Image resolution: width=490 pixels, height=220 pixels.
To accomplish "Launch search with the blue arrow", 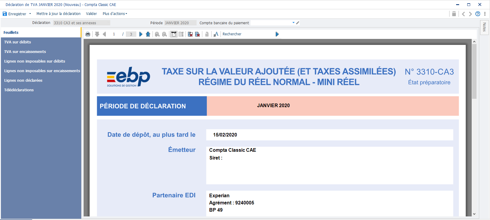I will click(x=277, y=34).
